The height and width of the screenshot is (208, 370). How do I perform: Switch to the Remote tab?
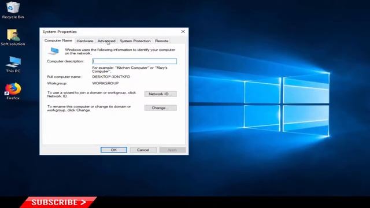click(162, 41)
